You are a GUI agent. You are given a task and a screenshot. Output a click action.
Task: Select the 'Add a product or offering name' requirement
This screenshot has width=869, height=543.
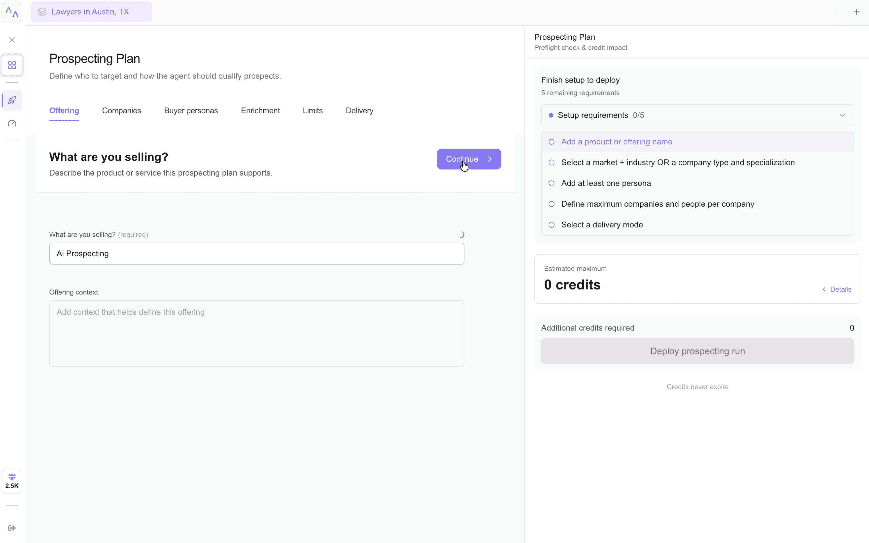[617, 142]
